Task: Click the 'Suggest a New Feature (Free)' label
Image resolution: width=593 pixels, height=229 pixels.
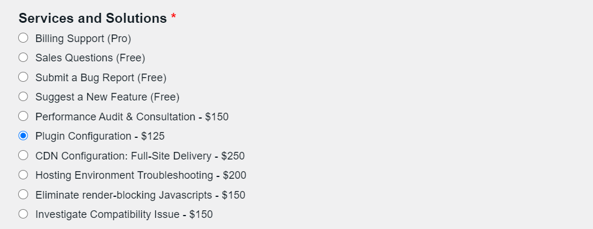Action: click(x=107, y=98)
